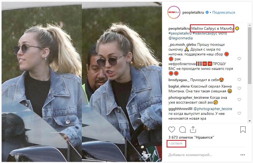The image size is (253, 163).
Task: Like the _po.mosh_glebu comment
Action: tap(239, 59)
